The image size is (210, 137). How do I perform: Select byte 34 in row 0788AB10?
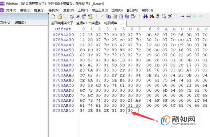pos(82,111)
